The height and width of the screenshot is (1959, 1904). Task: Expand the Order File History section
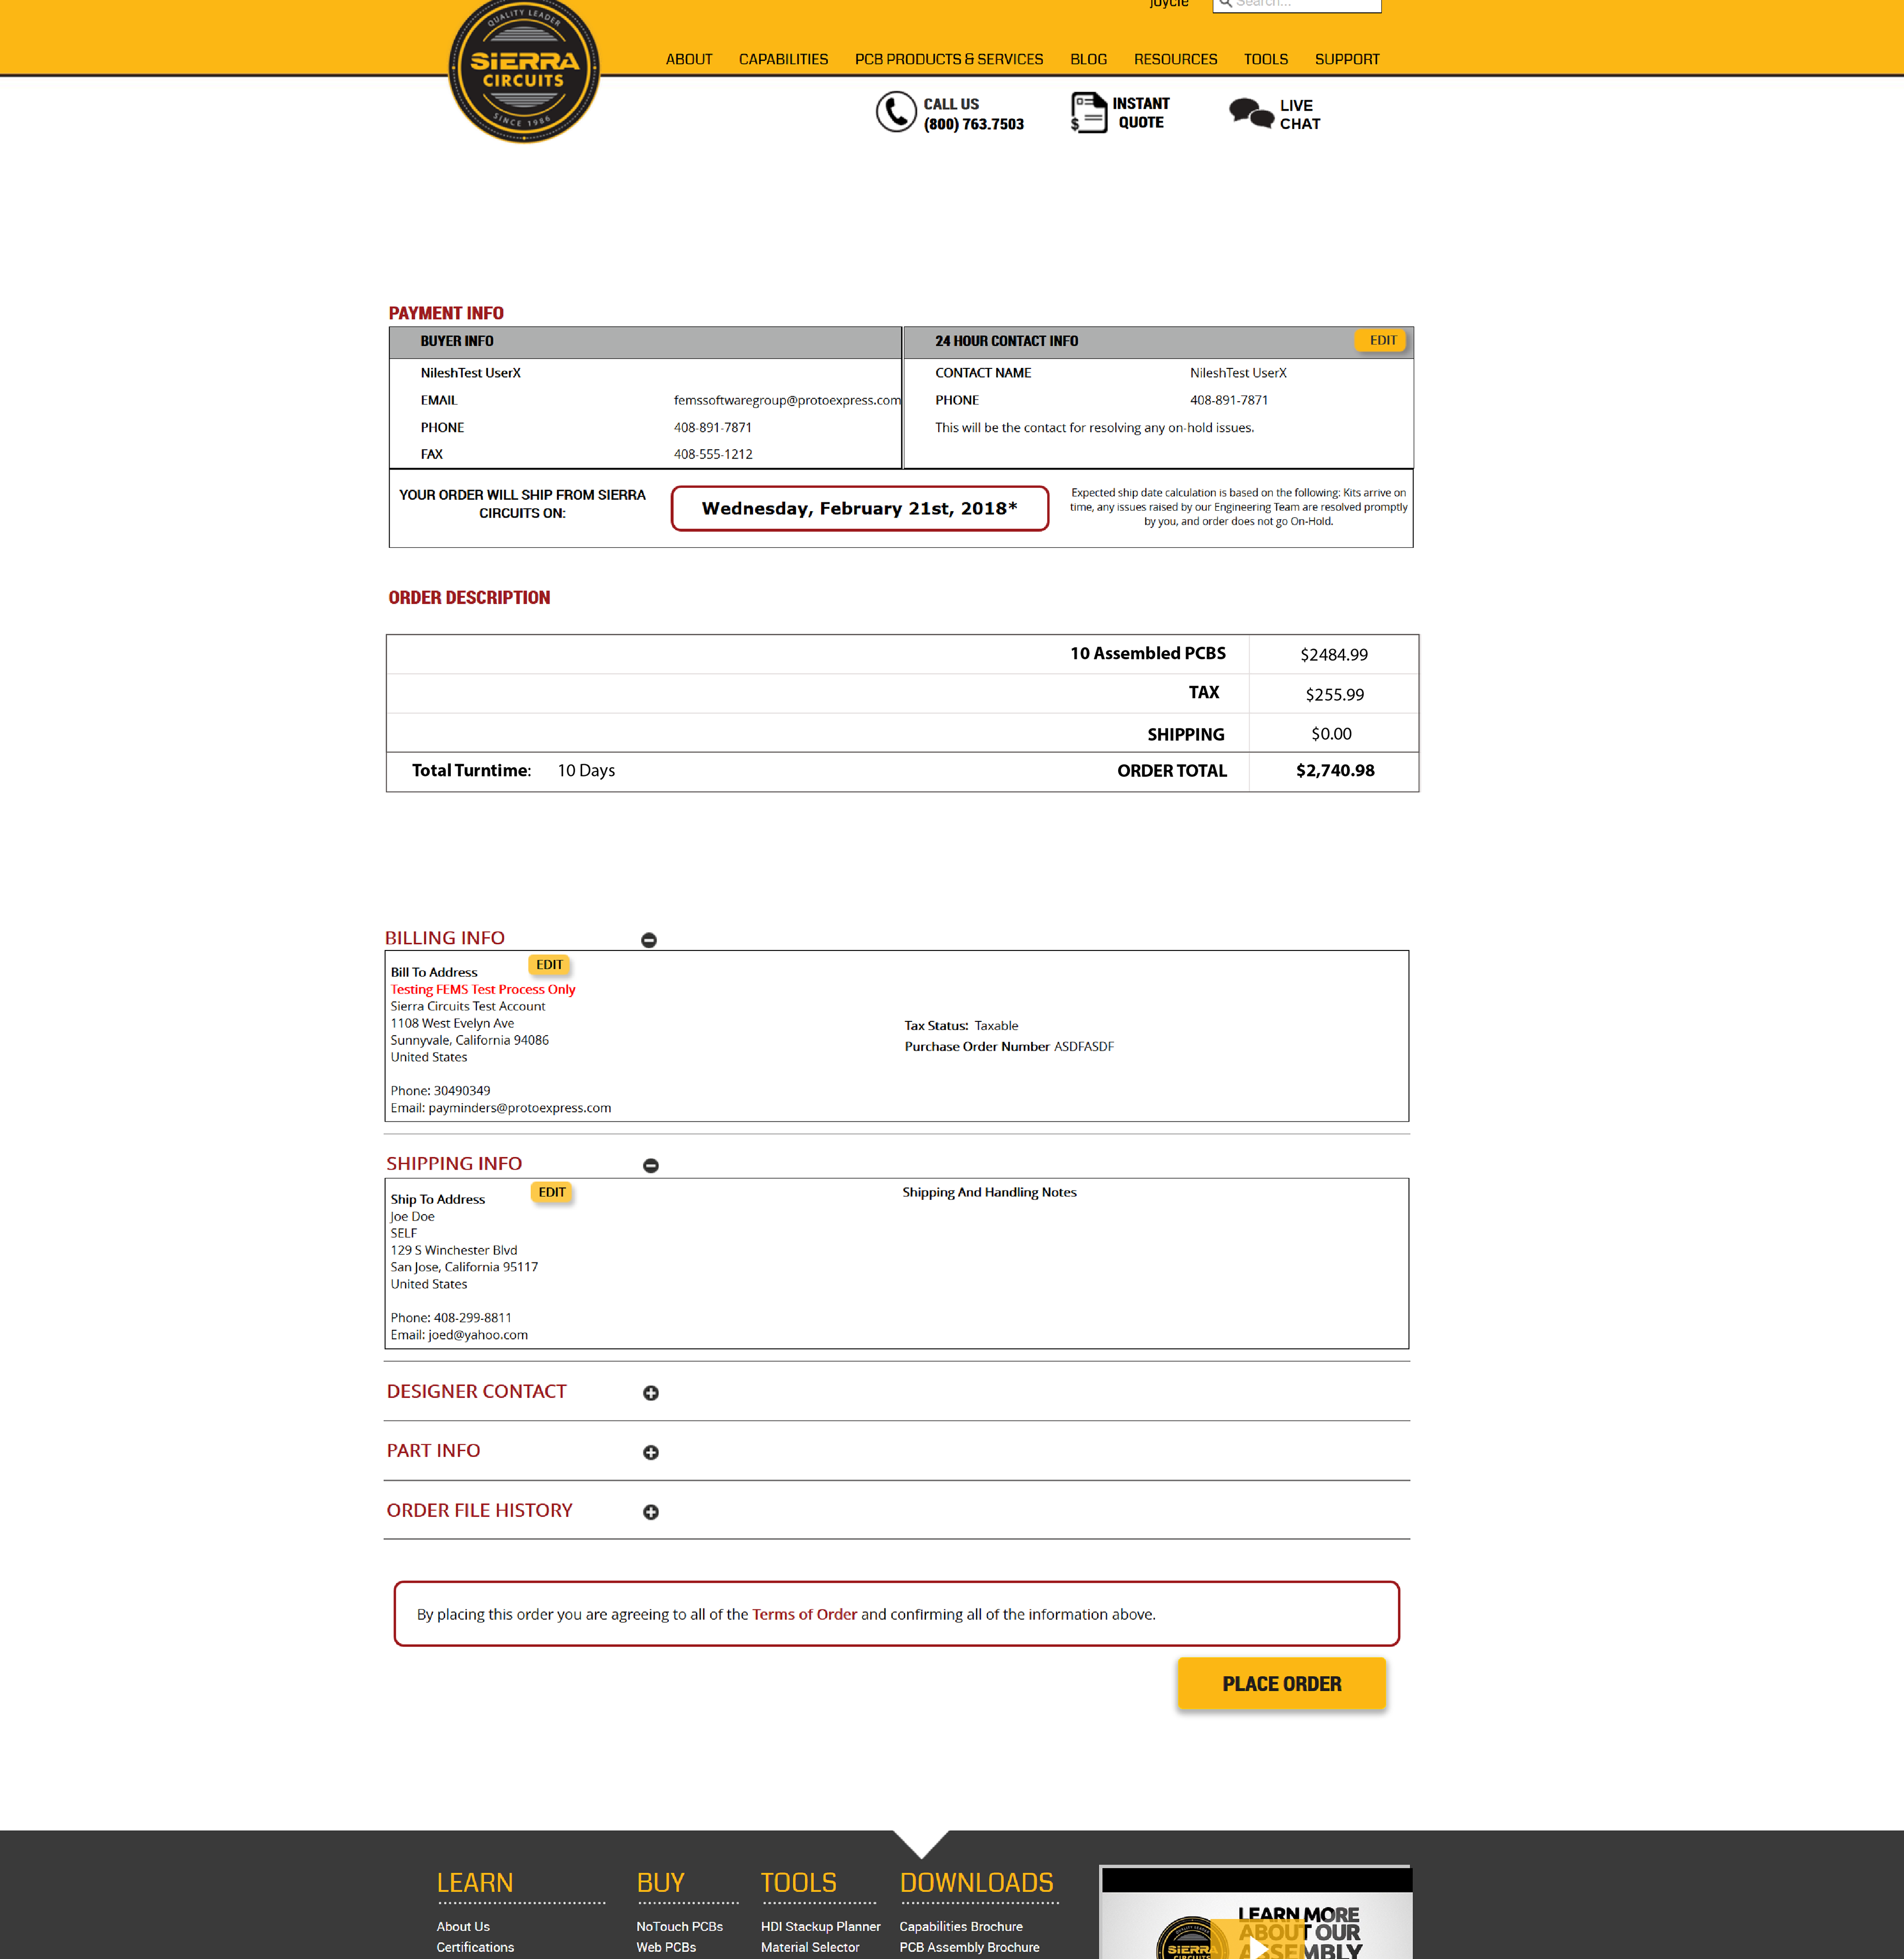point(651,1512)
